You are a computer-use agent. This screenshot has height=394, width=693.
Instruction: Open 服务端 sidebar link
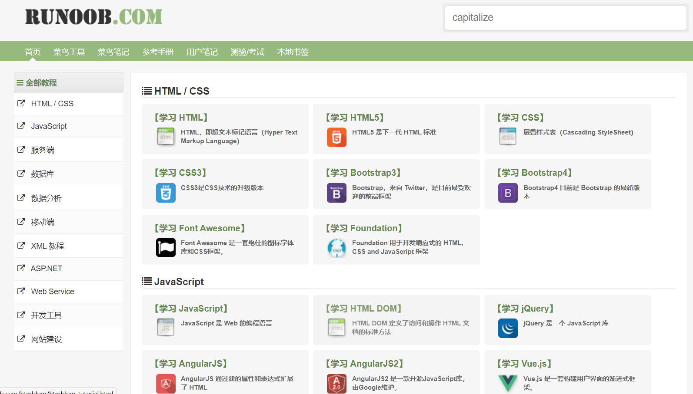pos(43,150)
